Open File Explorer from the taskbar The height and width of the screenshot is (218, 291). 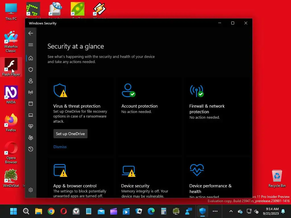click(39, 211)
